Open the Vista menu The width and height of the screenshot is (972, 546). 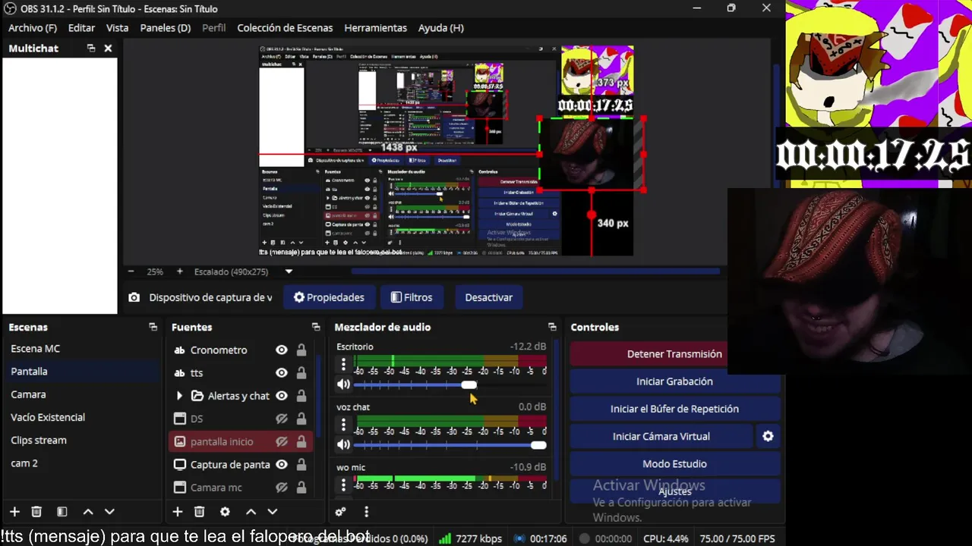tap(117, 27)
